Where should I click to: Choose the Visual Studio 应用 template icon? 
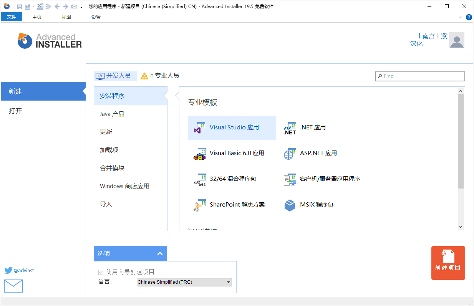[x=199, y=128]
